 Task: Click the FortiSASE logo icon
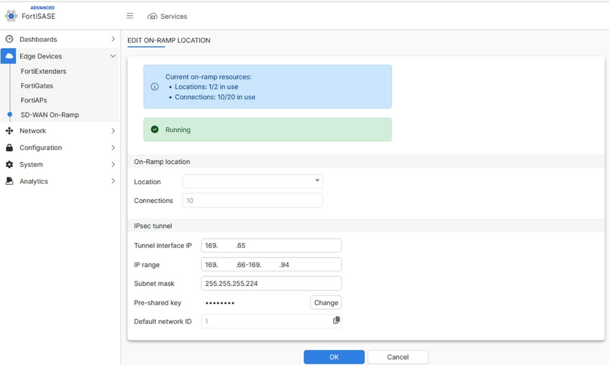click(x=11, y=16)
